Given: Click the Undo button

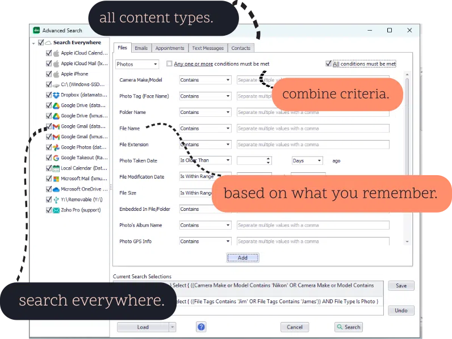Looking at the screenshot, I should (401, 311).
